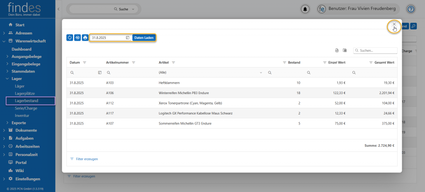Image resolution: width=425 pixels, height=192 pixels.
Task: Open the calendar picker in the date field
Action: coord(128,38)
